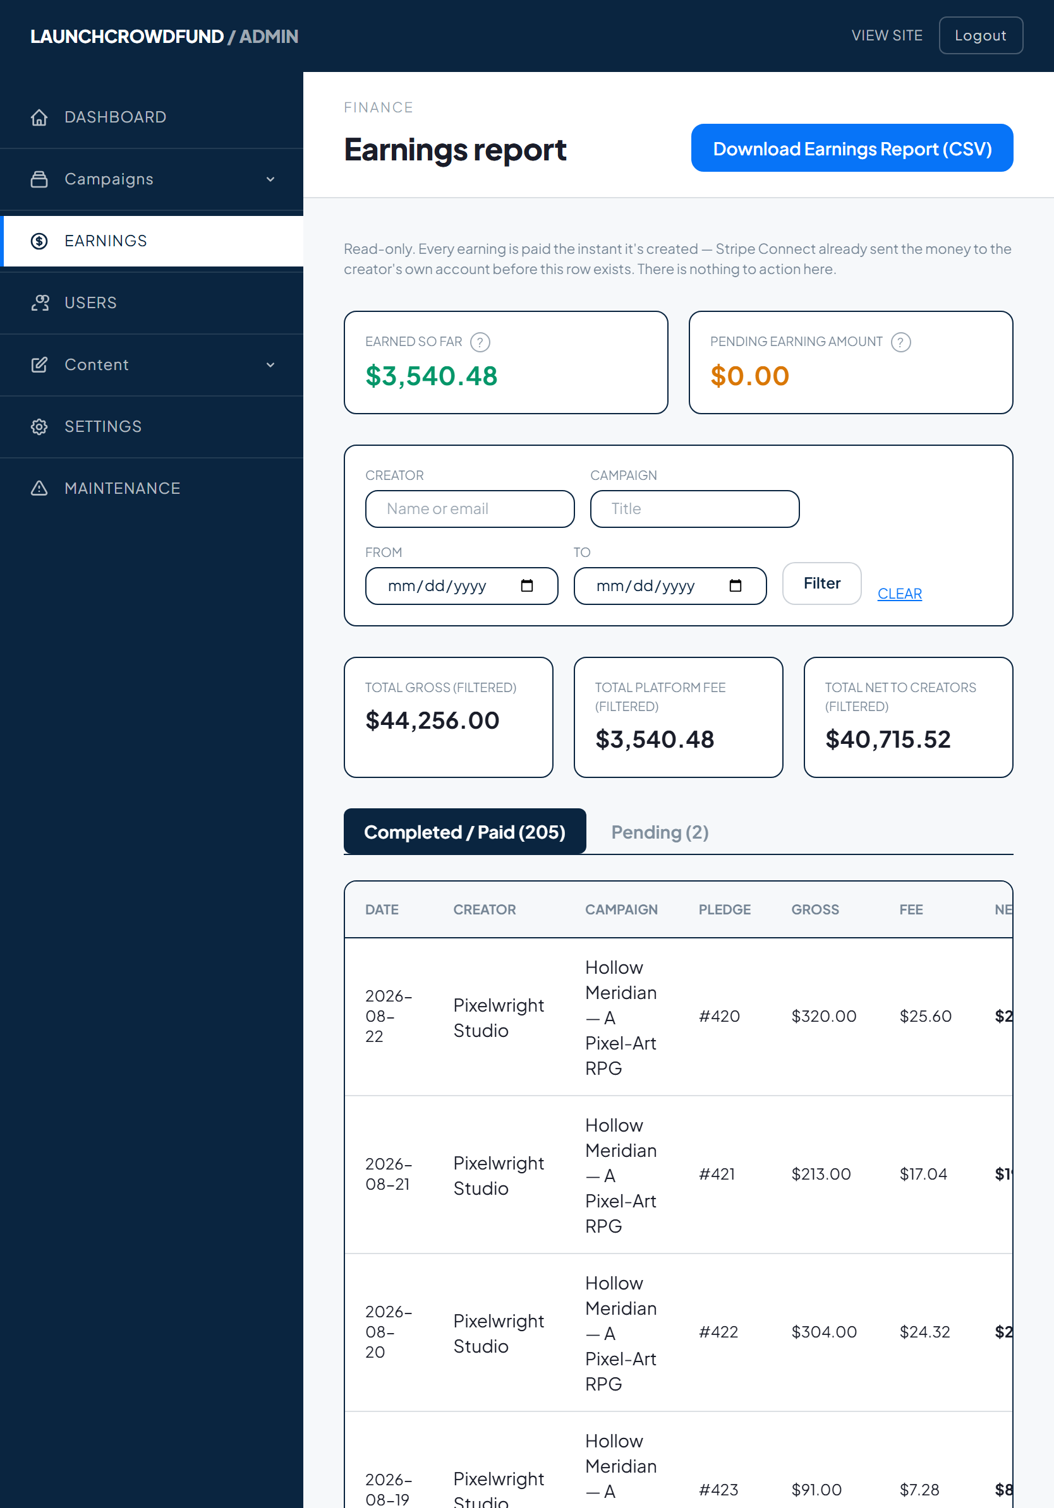The image size is (1054, 1508).
Task: Download Earnings Report as CSV
Action: point(852,148)
